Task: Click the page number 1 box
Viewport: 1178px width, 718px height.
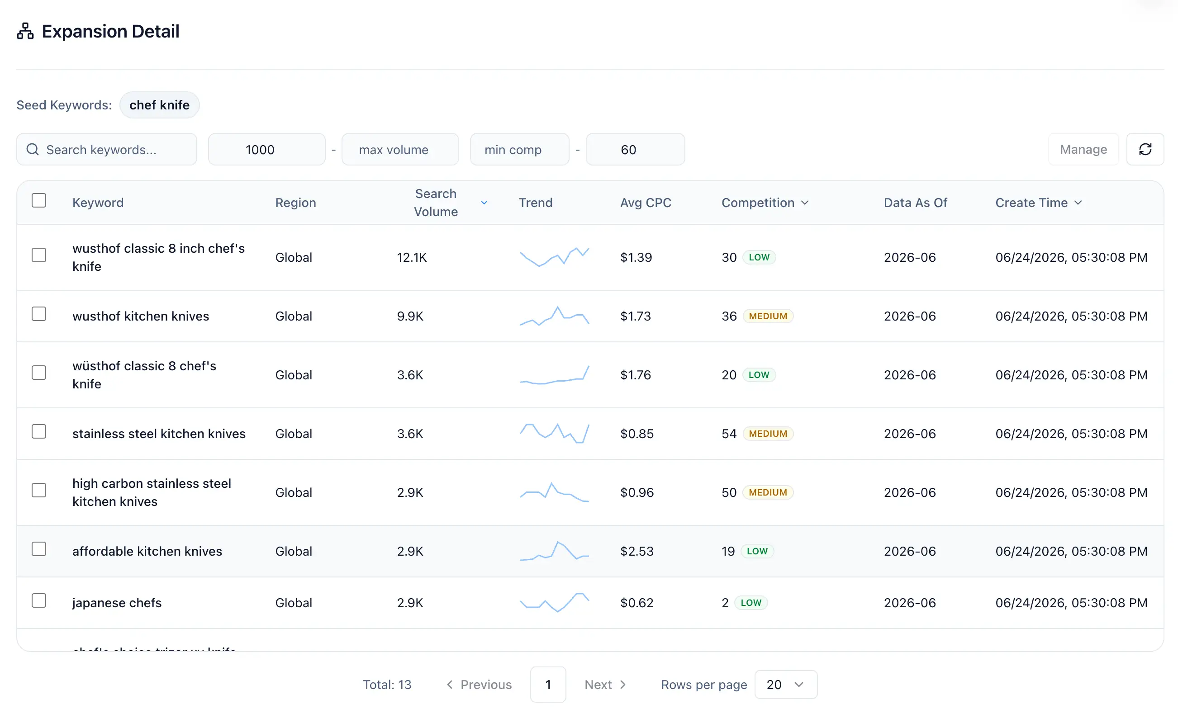Action: click(548, 685)
